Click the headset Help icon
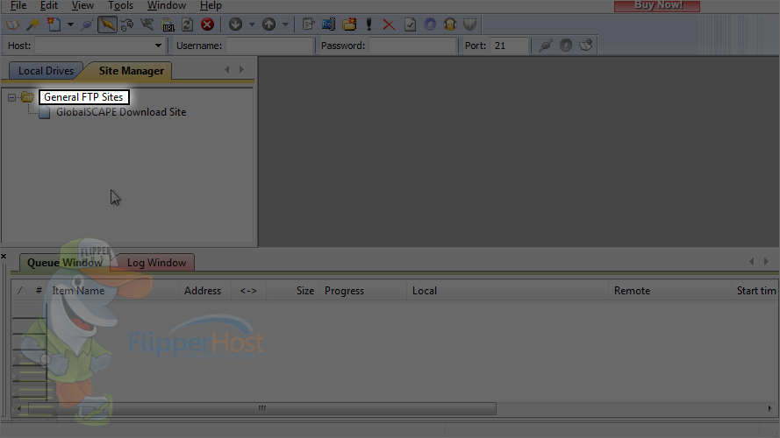 (450, 25)
